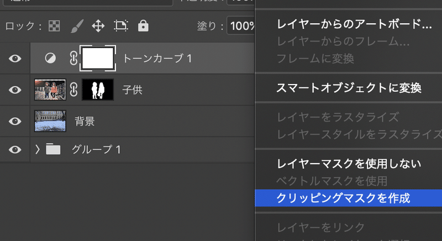Choose レイヤーマスクを使用しない menu entry
The image size is (442, 241).
click(x=349, y=164)
